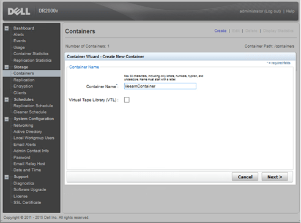The image size is (301, 223).
Task: Open Replication Schedule
Action: point(33,106)
